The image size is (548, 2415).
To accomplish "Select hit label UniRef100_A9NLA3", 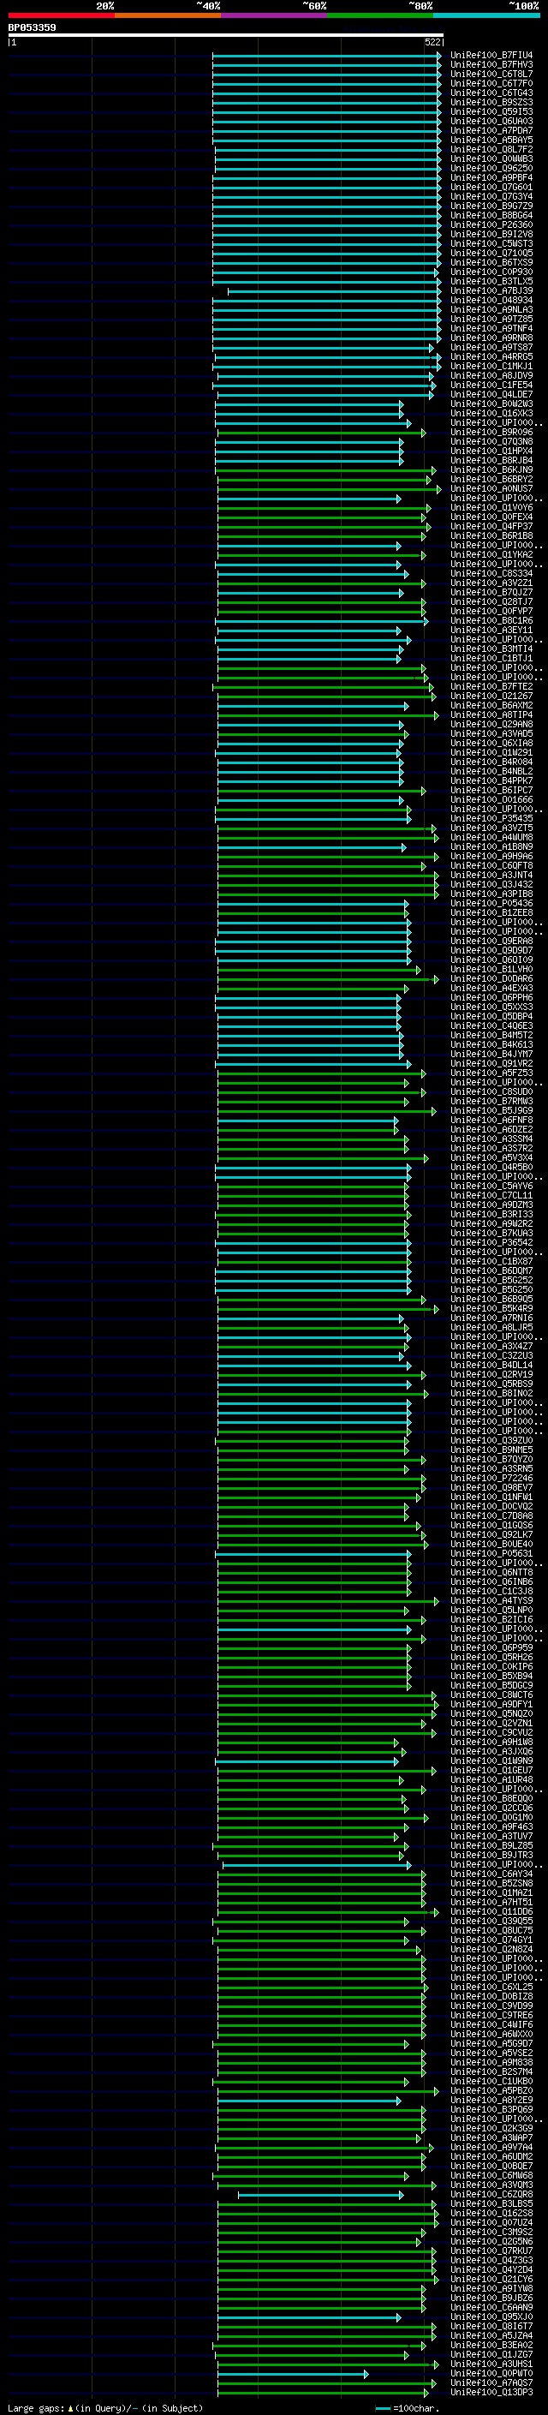I will pos(491,309).
